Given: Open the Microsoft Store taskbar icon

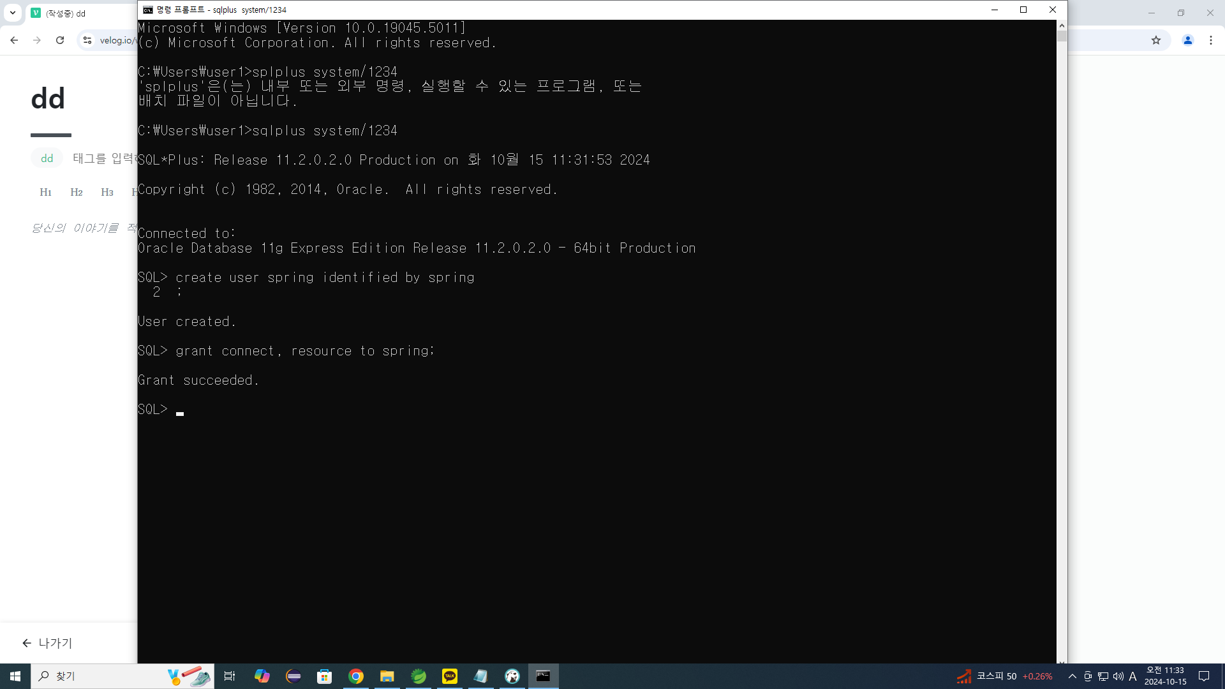Looking at the screenshot, I should pos(325,676).
